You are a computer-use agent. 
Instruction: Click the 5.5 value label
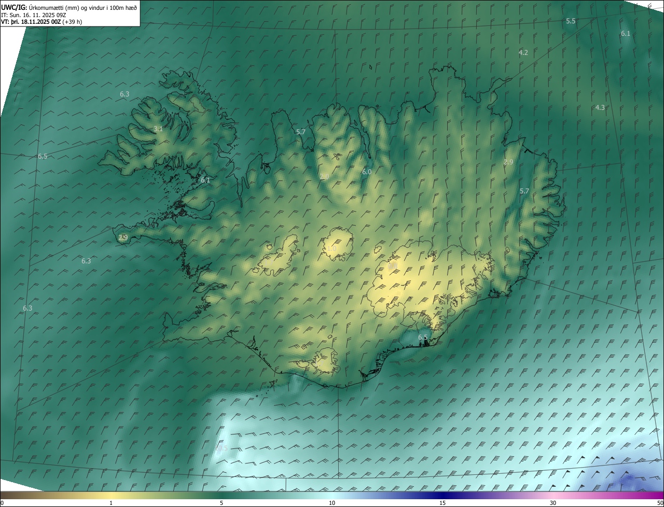point(571,21)
